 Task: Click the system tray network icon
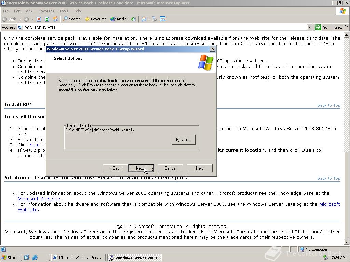[x=325, y=258]
